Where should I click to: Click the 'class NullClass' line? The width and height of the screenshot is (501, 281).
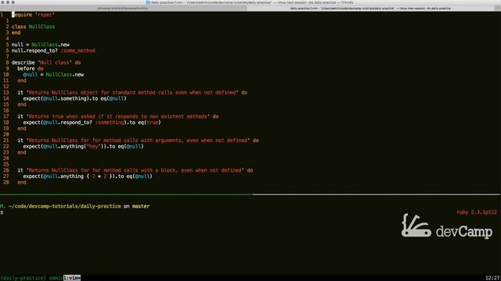(x=33, y=27)
